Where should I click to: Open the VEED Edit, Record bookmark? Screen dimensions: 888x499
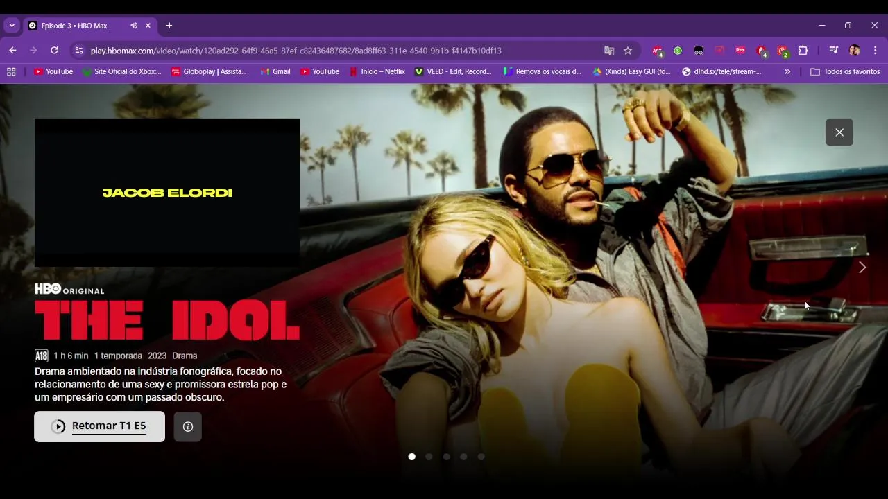click(453, 71)
